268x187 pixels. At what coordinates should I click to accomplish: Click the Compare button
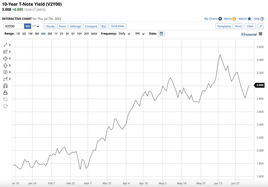pyautogui.click(x=91, y=26)
